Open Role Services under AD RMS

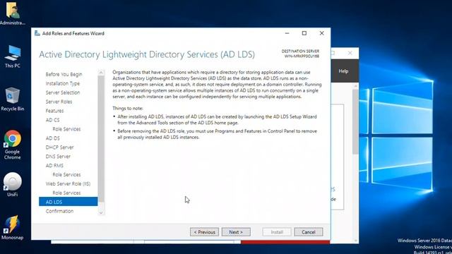click(66, 174)
